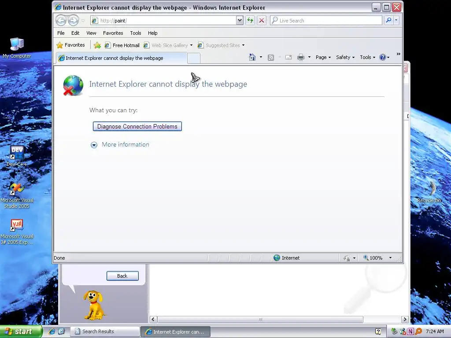Open My Computer desktop icon

[x=17, y=48]
